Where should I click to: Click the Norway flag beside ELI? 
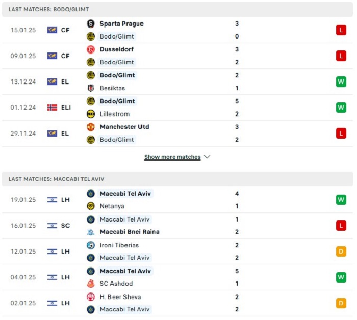52,108
